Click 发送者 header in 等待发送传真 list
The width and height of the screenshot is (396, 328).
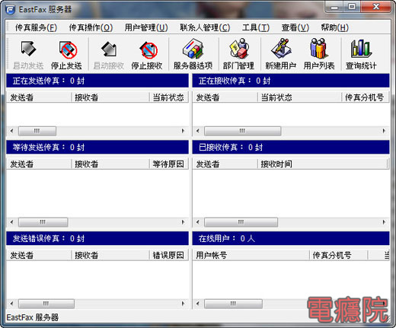(39, 164)
